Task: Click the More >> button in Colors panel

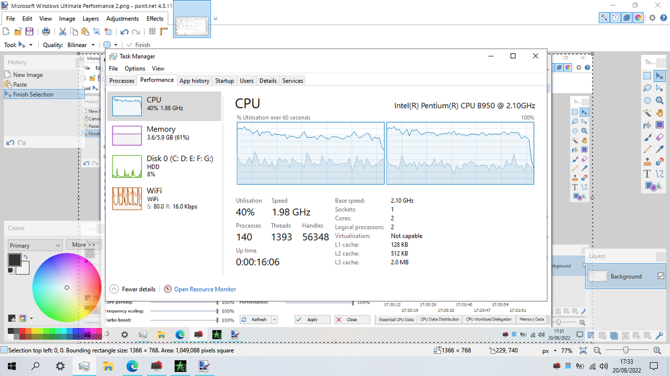Action: [x=84, y=245]
